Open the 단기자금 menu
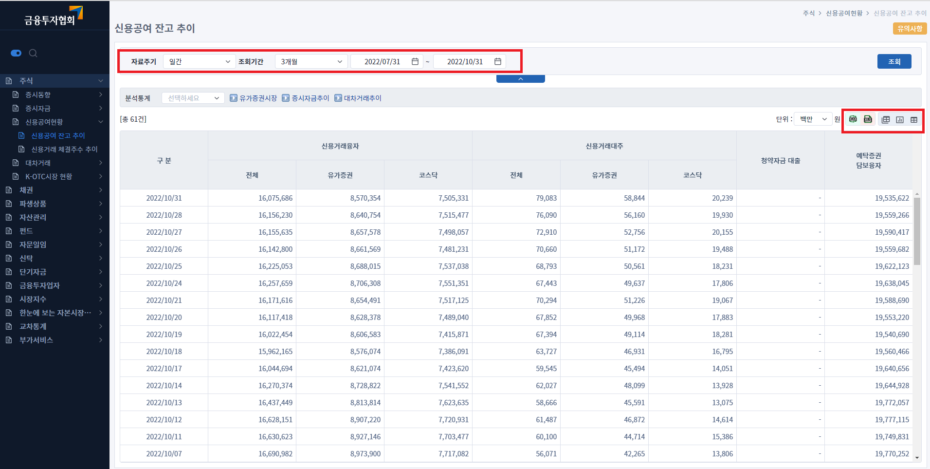 coord(55,272)
